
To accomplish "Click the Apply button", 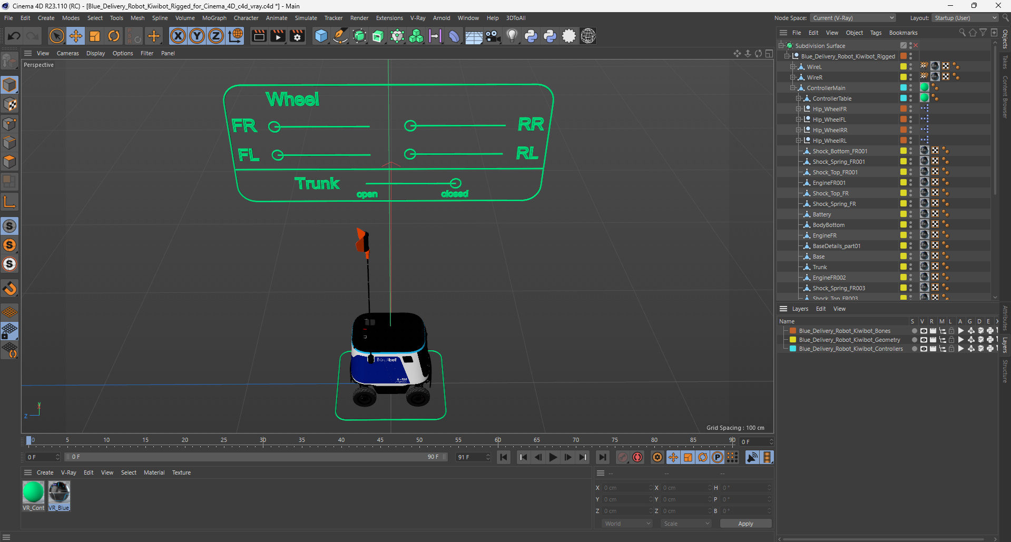I will click(x=745, y=524).
